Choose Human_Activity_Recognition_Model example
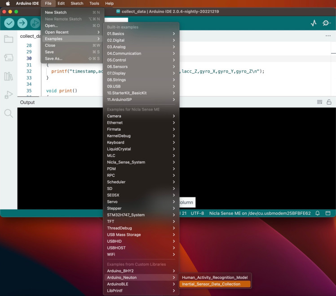Image resolution: width=336 pixels, height=296 pixels. click(x=214, y=277)
